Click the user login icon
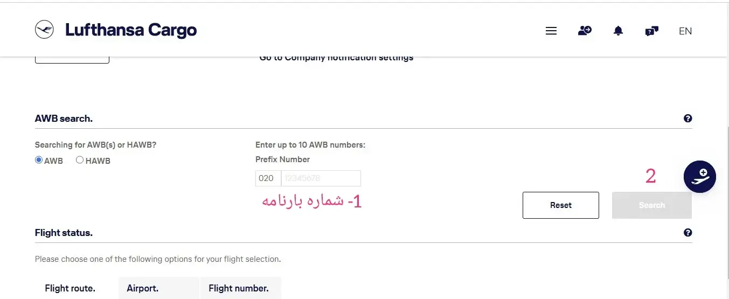The image size is (729, 299). point(585,31)
